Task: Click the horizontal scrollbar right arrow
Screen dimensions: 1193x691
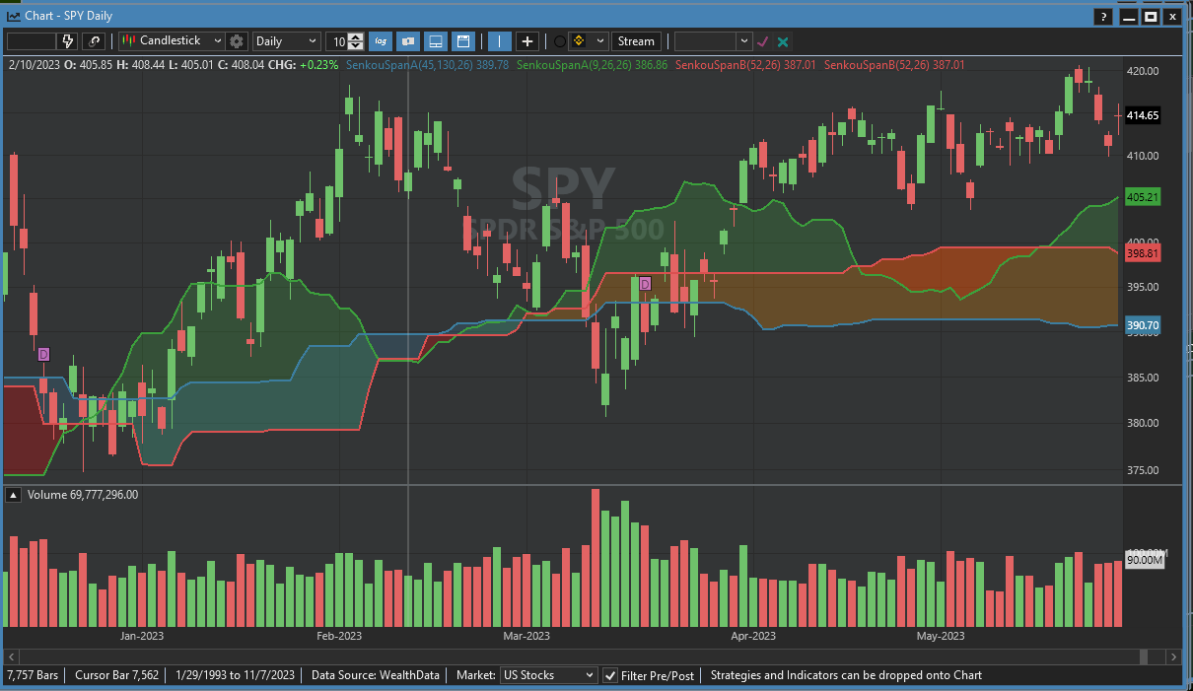Action: (x=1173, y=656)
